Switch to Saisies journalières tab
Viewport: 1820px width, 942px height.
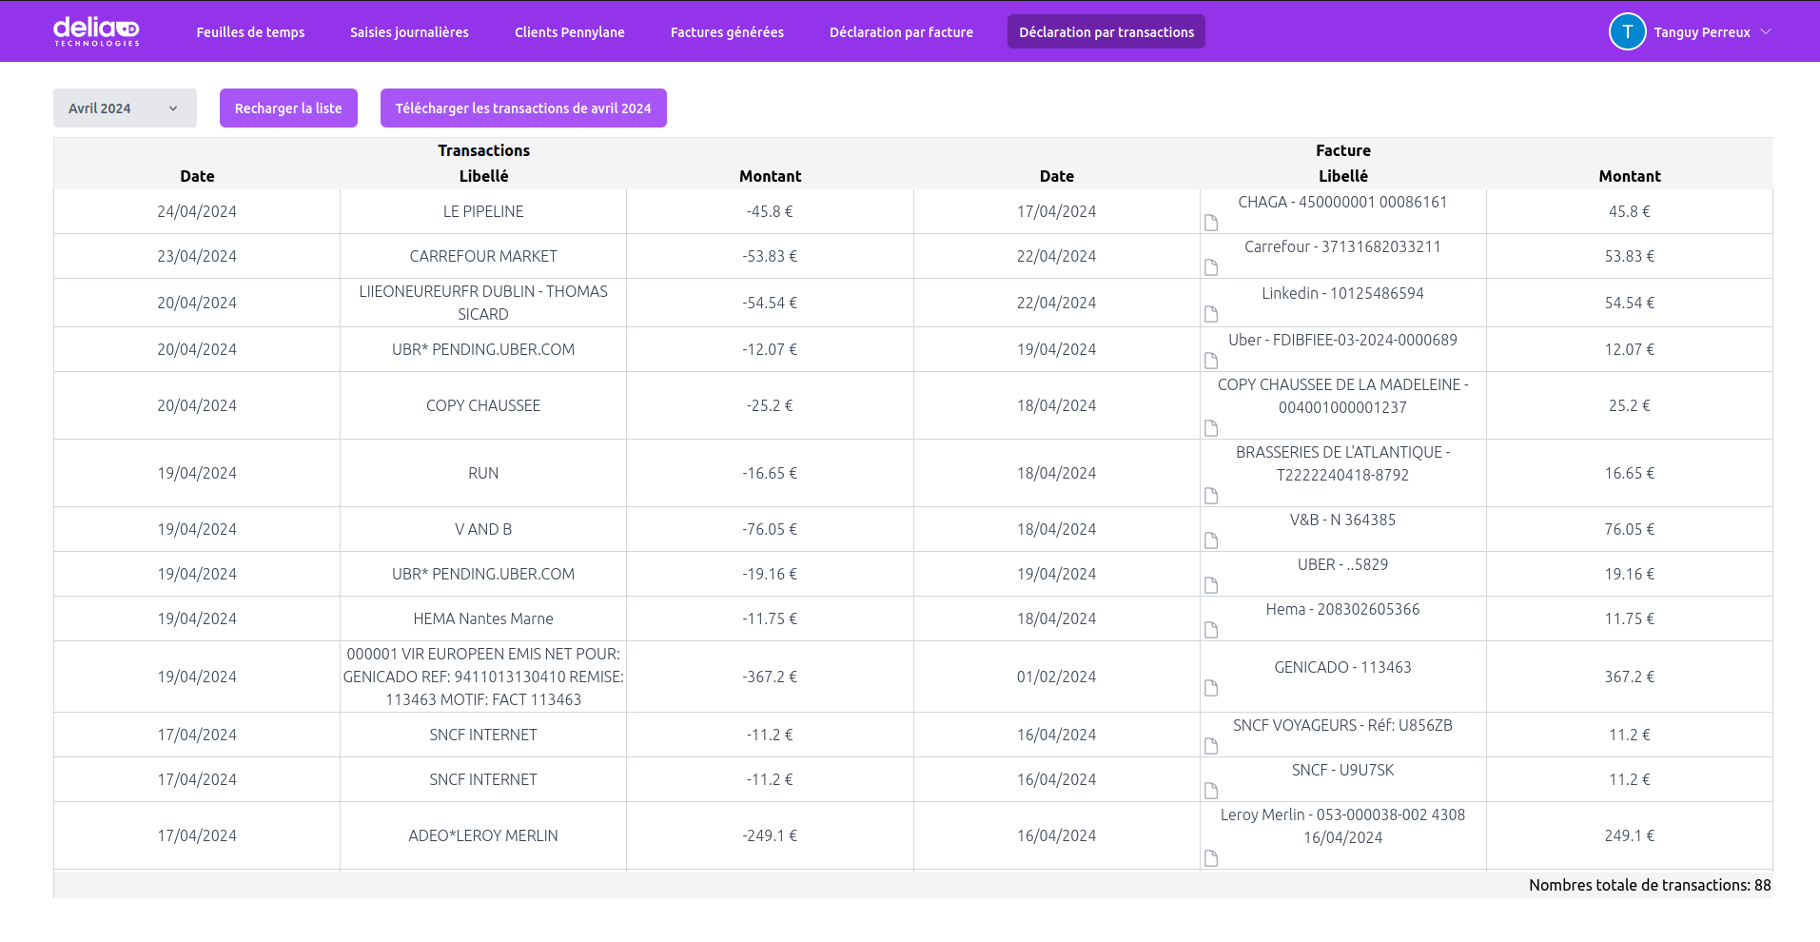[409, 32]
